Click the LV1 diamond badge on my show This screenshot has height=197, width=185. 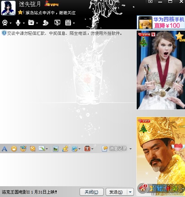[144, 121]
